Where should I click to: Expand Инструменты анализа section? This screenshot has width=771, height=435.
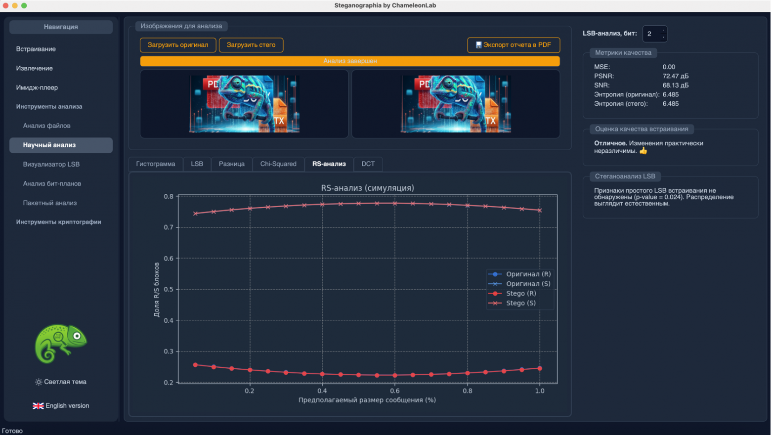[49, 107]
